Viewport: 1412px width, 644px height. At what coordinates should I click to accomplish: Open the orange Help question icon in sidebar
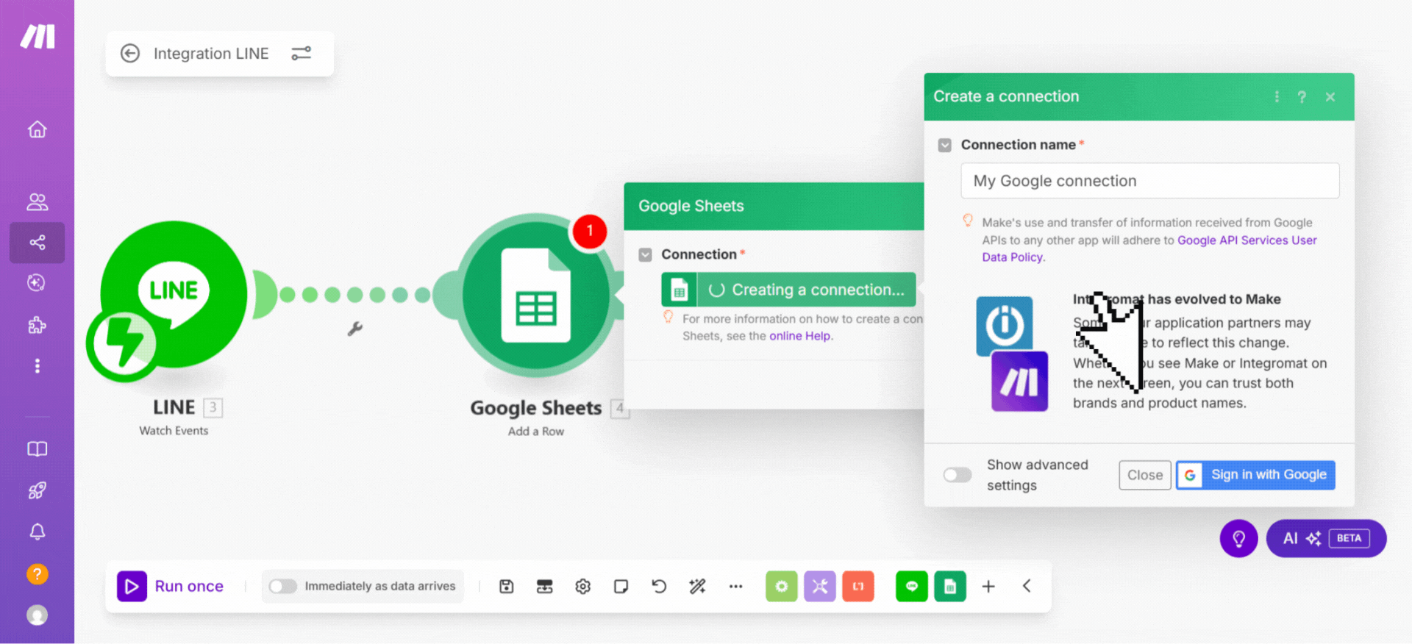[x=37, y=573]
